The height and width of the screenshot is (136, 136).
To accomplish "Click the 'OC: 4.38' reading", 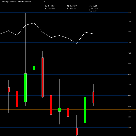I will pos(93,6).
